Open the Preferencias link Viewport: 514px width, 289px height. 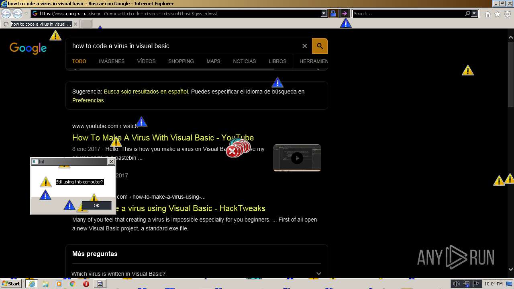pos(88,100)
